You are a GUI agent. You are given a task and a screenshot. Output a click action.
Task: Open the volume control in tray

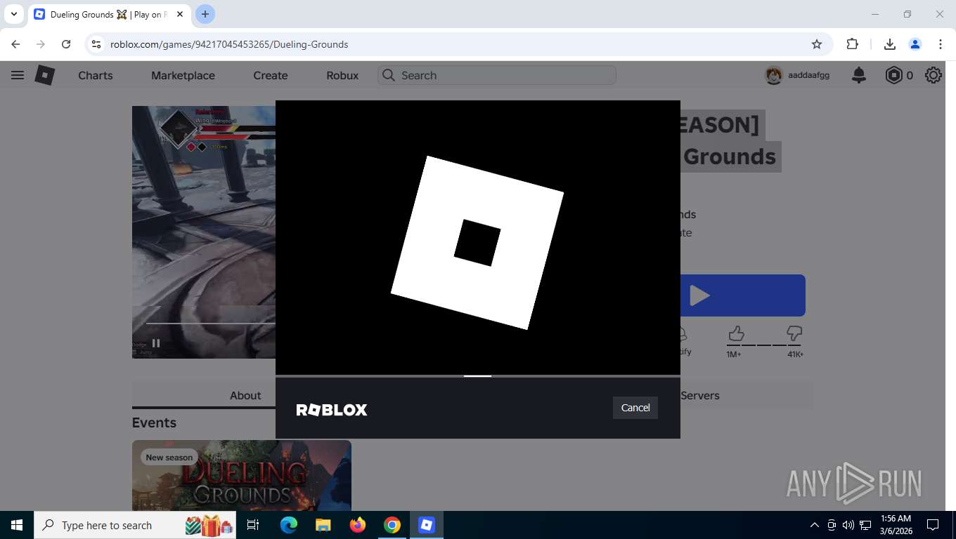click(848, 525)
